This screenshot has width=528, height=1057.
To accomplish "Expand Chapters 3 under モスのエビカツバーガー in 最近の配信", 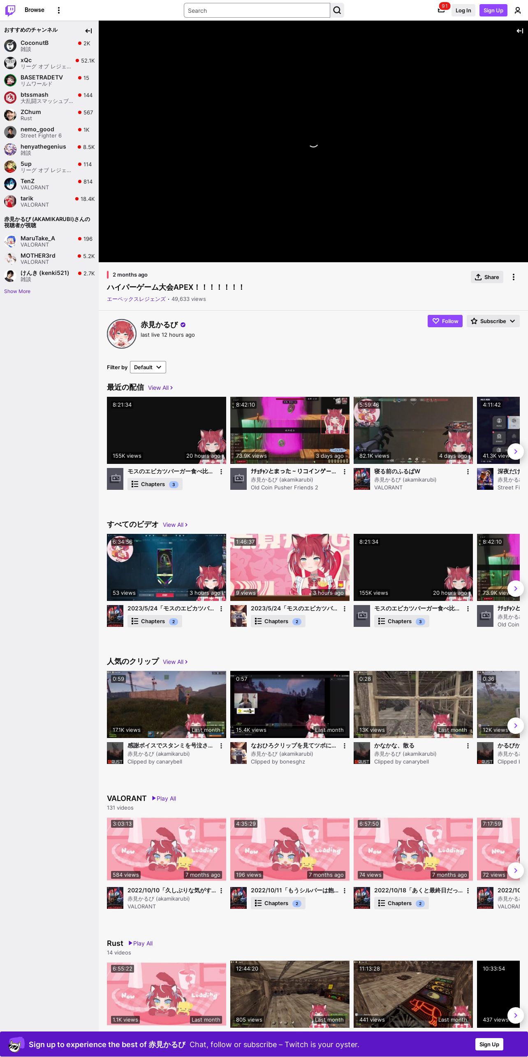I will 155,484.
